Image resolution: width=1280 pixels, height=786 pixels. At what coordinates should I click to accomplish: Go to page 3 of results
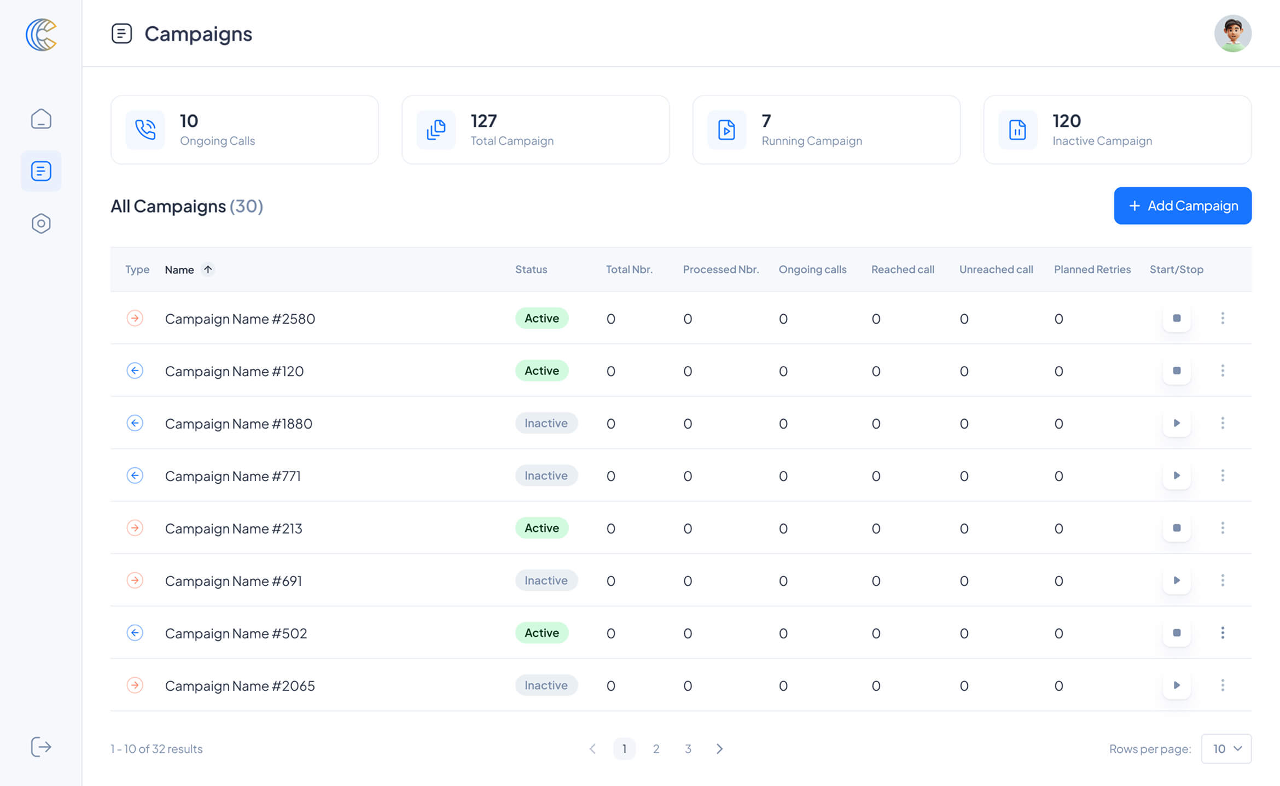click(688, 749)
